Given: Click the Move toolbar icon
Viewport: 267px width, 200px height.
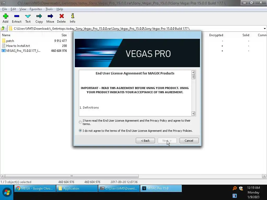Looking at the screenshot, I should (50, 16).
